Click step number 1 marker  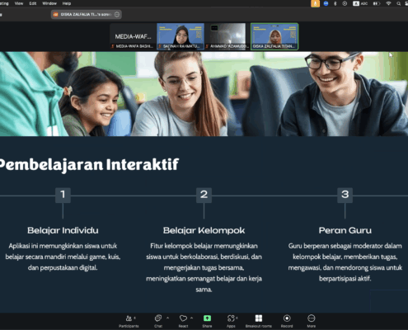63,195
